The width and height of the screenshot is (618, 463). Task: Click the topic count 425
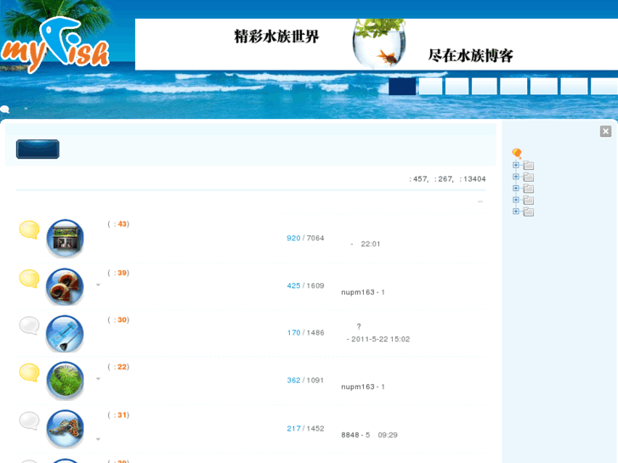pos(293,285)
